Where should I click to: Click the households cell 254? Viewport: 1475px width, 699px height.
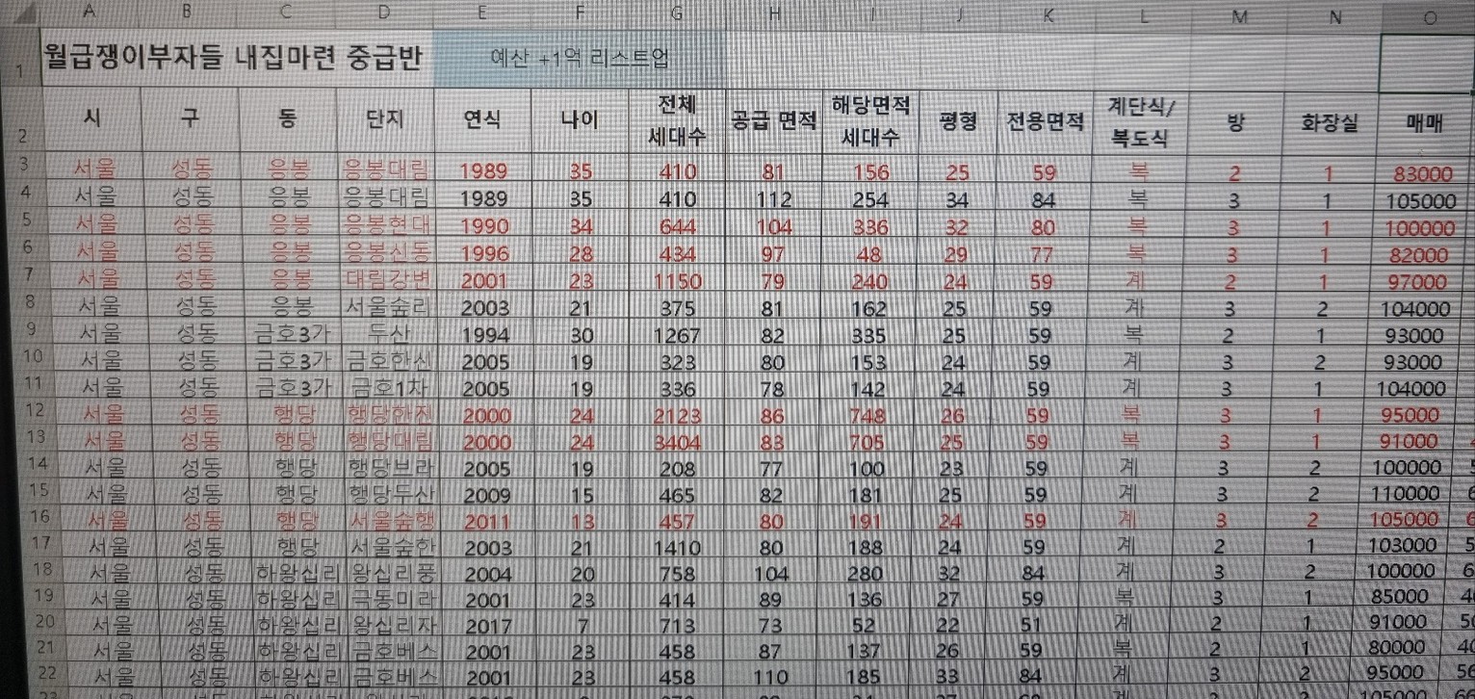pos(870,200)
